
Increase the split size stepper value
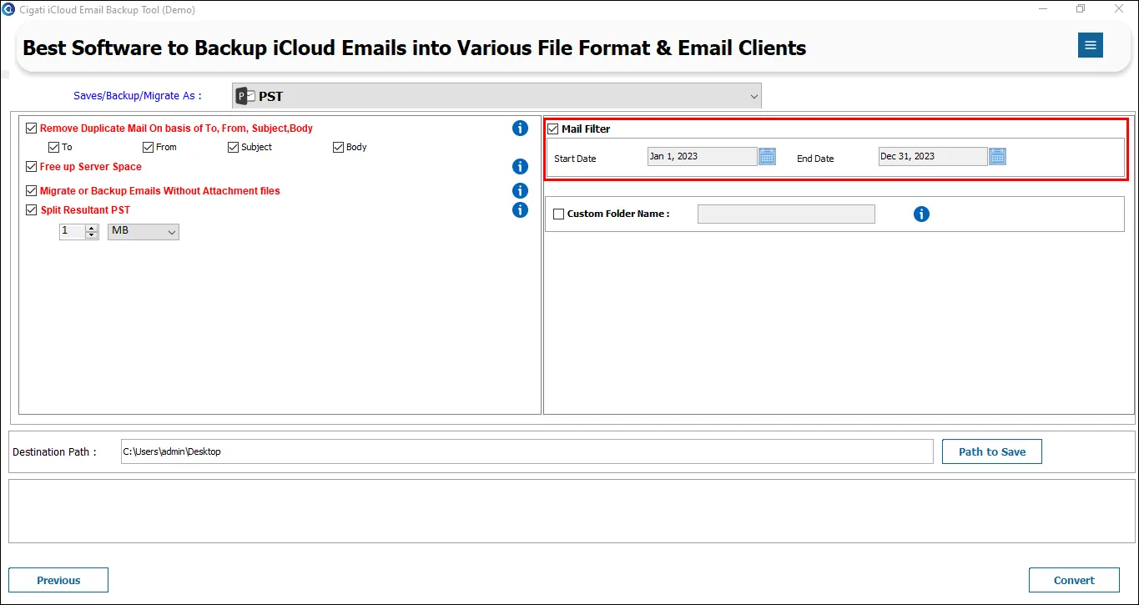(92, 228)
